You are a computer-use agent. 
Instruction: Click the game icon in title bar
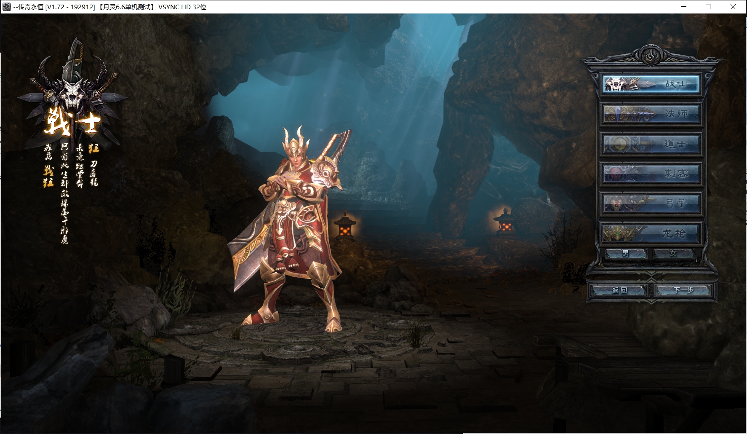click(7, 7)
